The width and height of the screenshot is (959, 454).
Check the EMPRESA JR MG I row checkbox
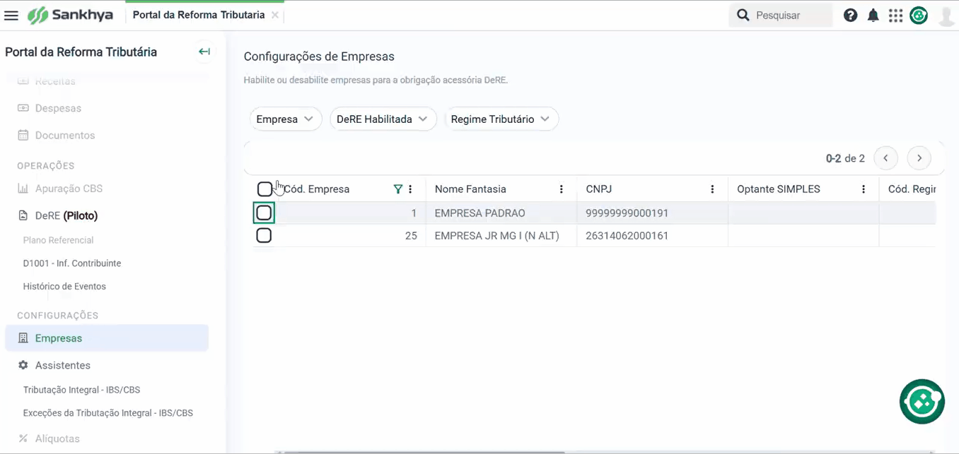264,235
